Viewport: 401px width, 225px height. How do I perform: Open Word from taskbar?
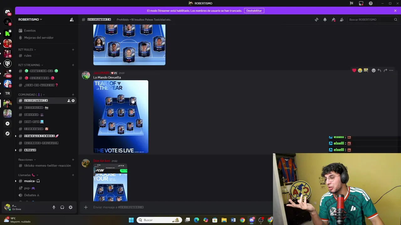[233, 220]
